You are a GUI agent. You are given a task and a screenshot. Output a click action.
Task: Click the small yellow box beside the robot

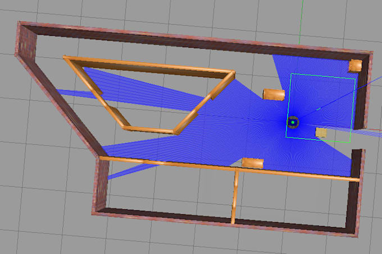[x=321, y=133]
